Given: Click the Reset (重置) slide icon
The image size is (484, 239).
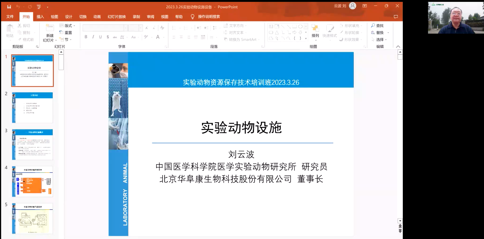Looking at the screenshot, I should coord(61,33).
